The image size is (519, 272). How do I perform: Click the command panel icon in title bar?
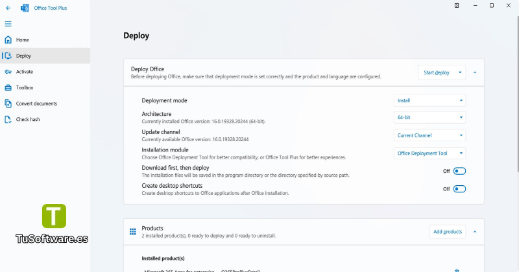coord(457,5)
